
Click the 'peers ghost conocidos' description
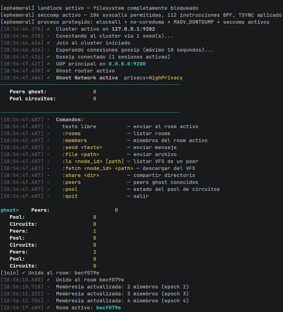[166, 182]
